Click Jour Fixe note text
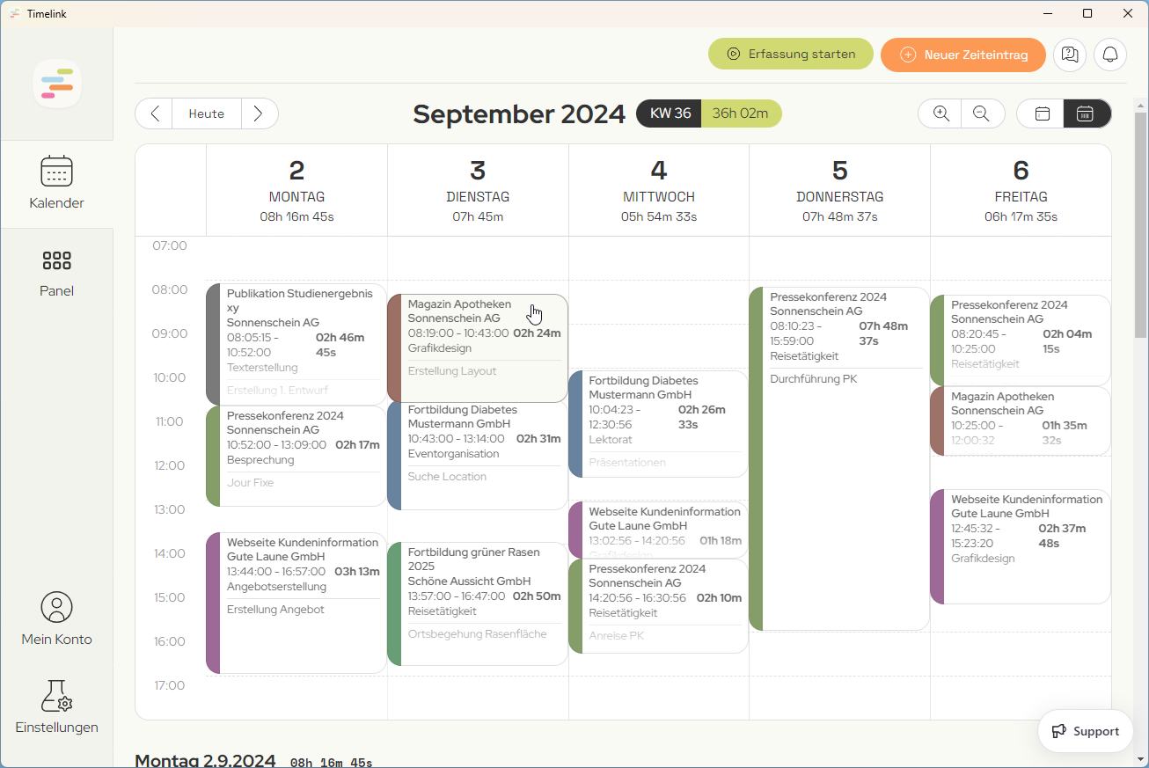This screenshot has width=1149, height=768. point(250,483)
